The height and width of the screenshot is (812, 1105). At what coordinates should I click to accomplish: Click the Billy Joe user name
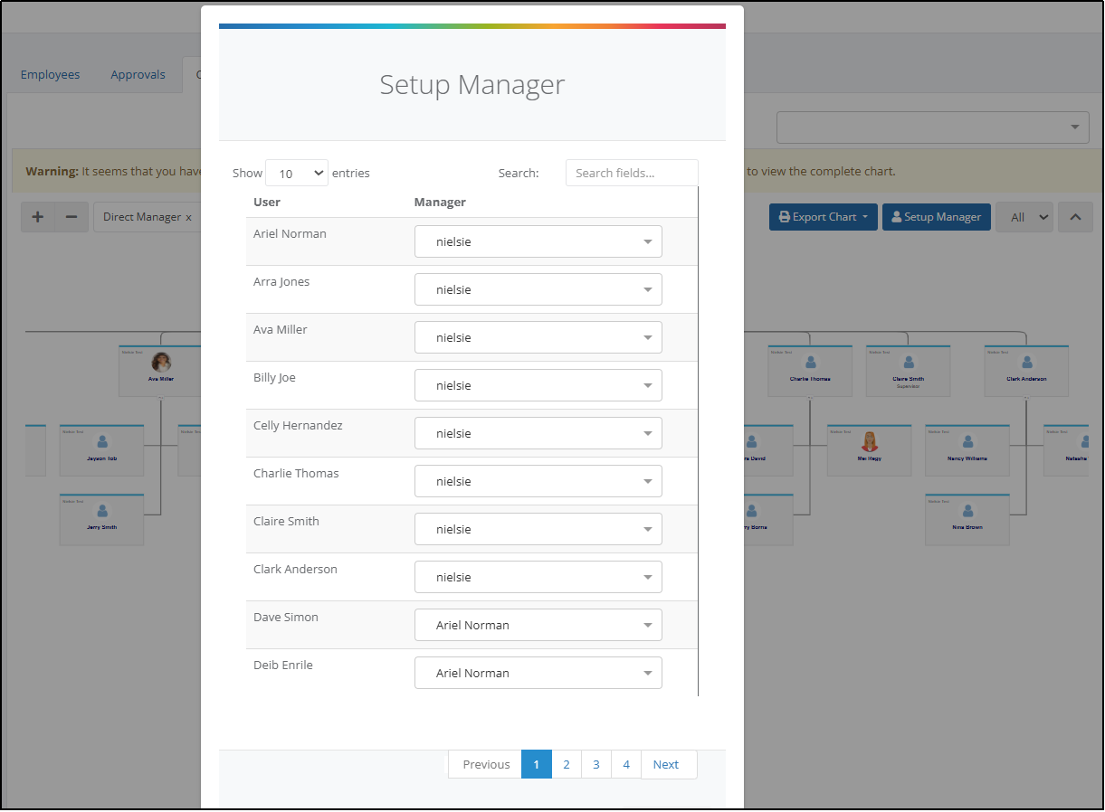point(274,377)
